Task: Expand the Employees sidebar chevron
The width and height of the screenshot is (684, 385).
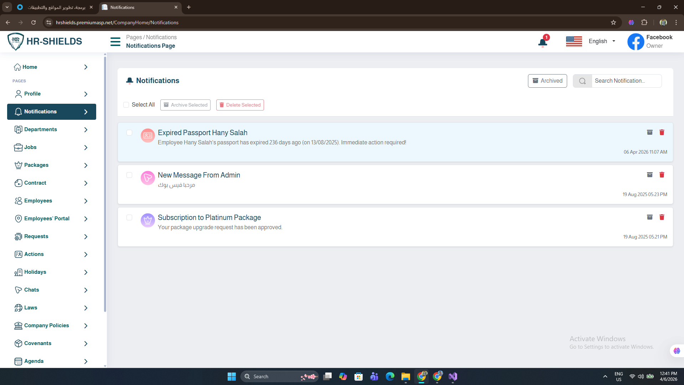Action: click(x=86, y=201)
